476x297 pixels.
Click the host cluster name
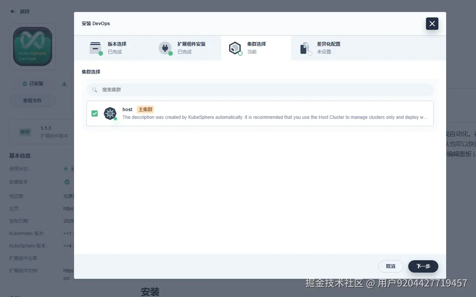click(x=128, y=110)
